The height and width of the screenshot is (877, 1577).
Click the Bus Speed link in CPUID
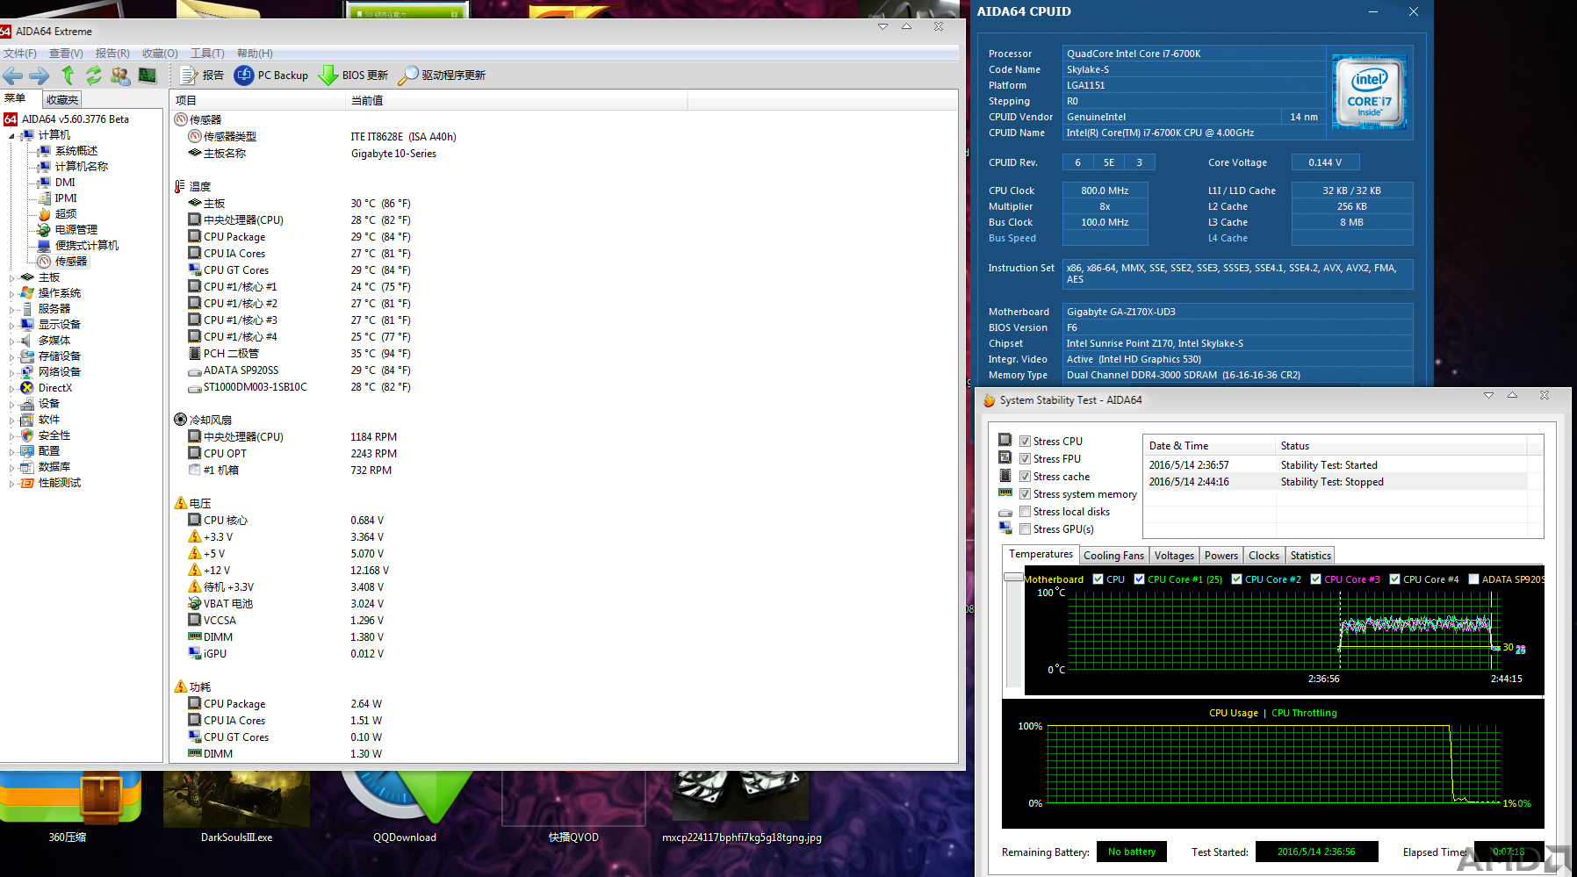1012,239
